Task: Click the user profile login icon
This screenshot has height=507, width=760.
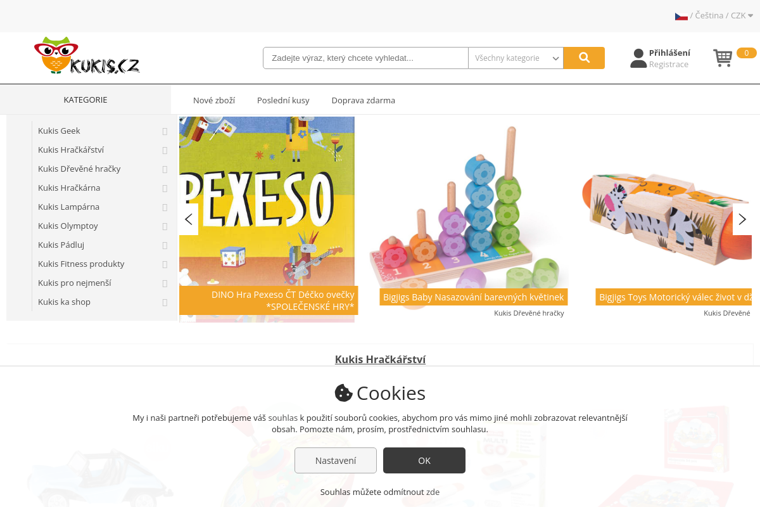Action: click(638, 58)
